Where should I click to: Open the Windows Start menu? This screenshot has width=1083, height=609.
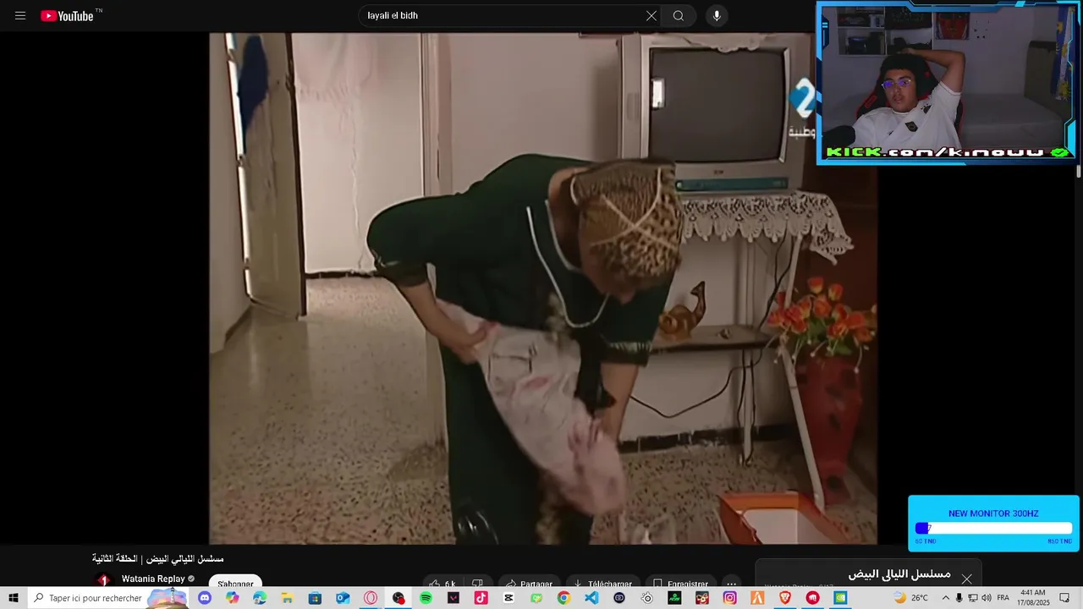(14, 598)
